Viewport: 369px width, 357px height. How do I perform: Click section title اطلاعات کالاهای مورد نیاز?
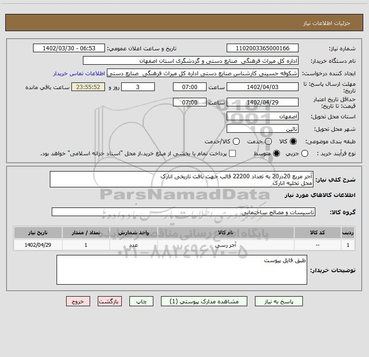click(x=320, y=195)
